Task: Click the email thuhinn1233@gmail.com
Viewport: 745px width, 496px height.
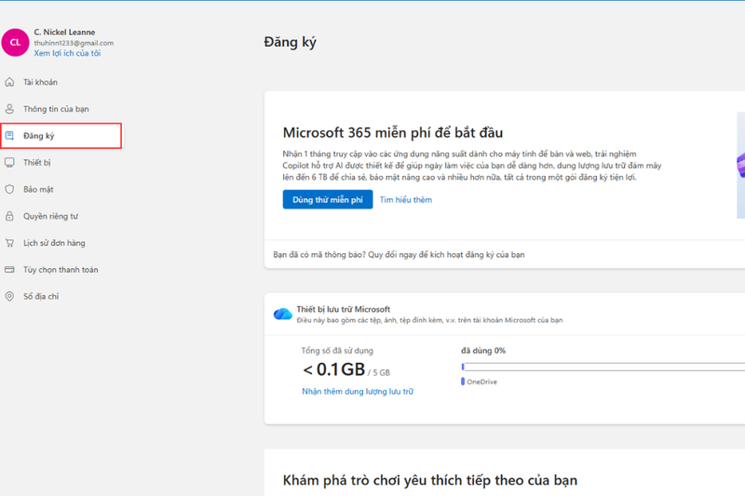Action: [74, 43]
